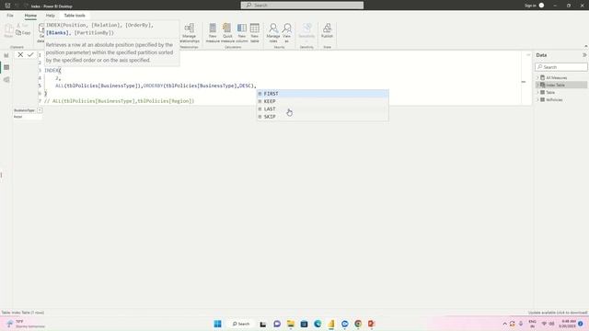Viewport: 589px width, 331px height.
Task: Select LAST from the autocomplete list
Action: [x=323, y=108]
